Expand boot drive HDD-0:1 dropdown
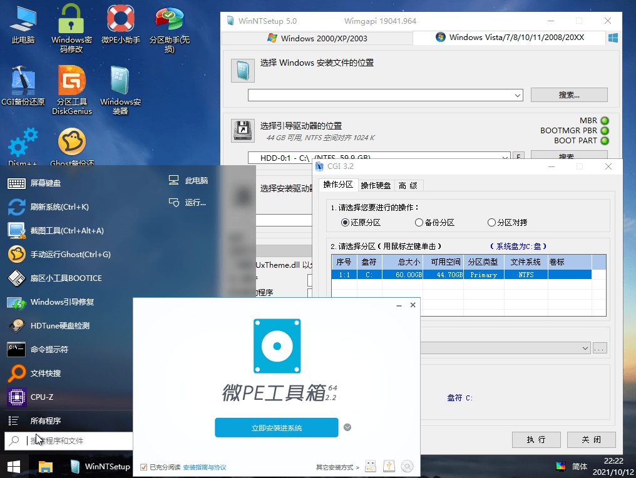Screen dimensions: 636x478 (505, 158)
